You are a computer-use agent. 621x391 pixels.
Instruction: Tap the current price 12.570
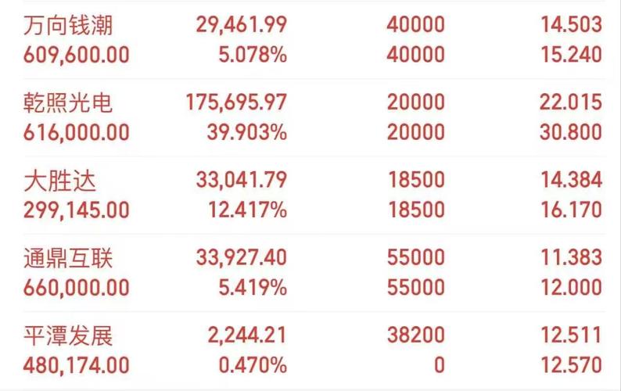tap(572, 365)
